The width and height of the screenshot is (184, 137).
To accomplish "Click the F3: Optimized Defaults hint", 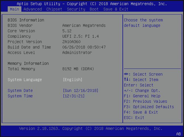I will click(149, 107).
